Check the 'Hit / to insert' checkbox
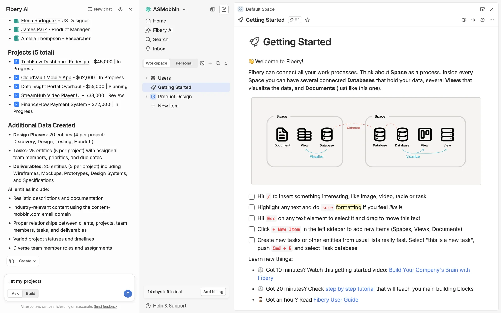The height and width of the screenshot is (313, 501). pos(252,197)
